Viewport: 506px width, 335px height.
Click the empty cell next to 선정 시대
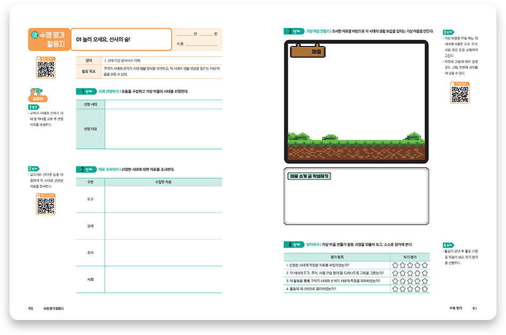(x=163, y=104)
